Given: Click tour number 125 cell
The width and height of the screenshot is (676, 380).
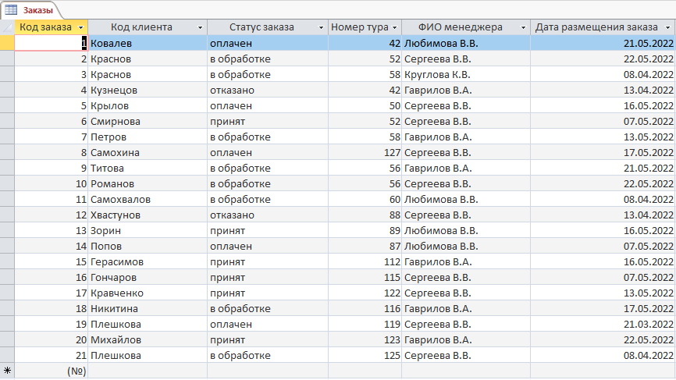Looking at the screenshot, I should [x=365, y=356].
